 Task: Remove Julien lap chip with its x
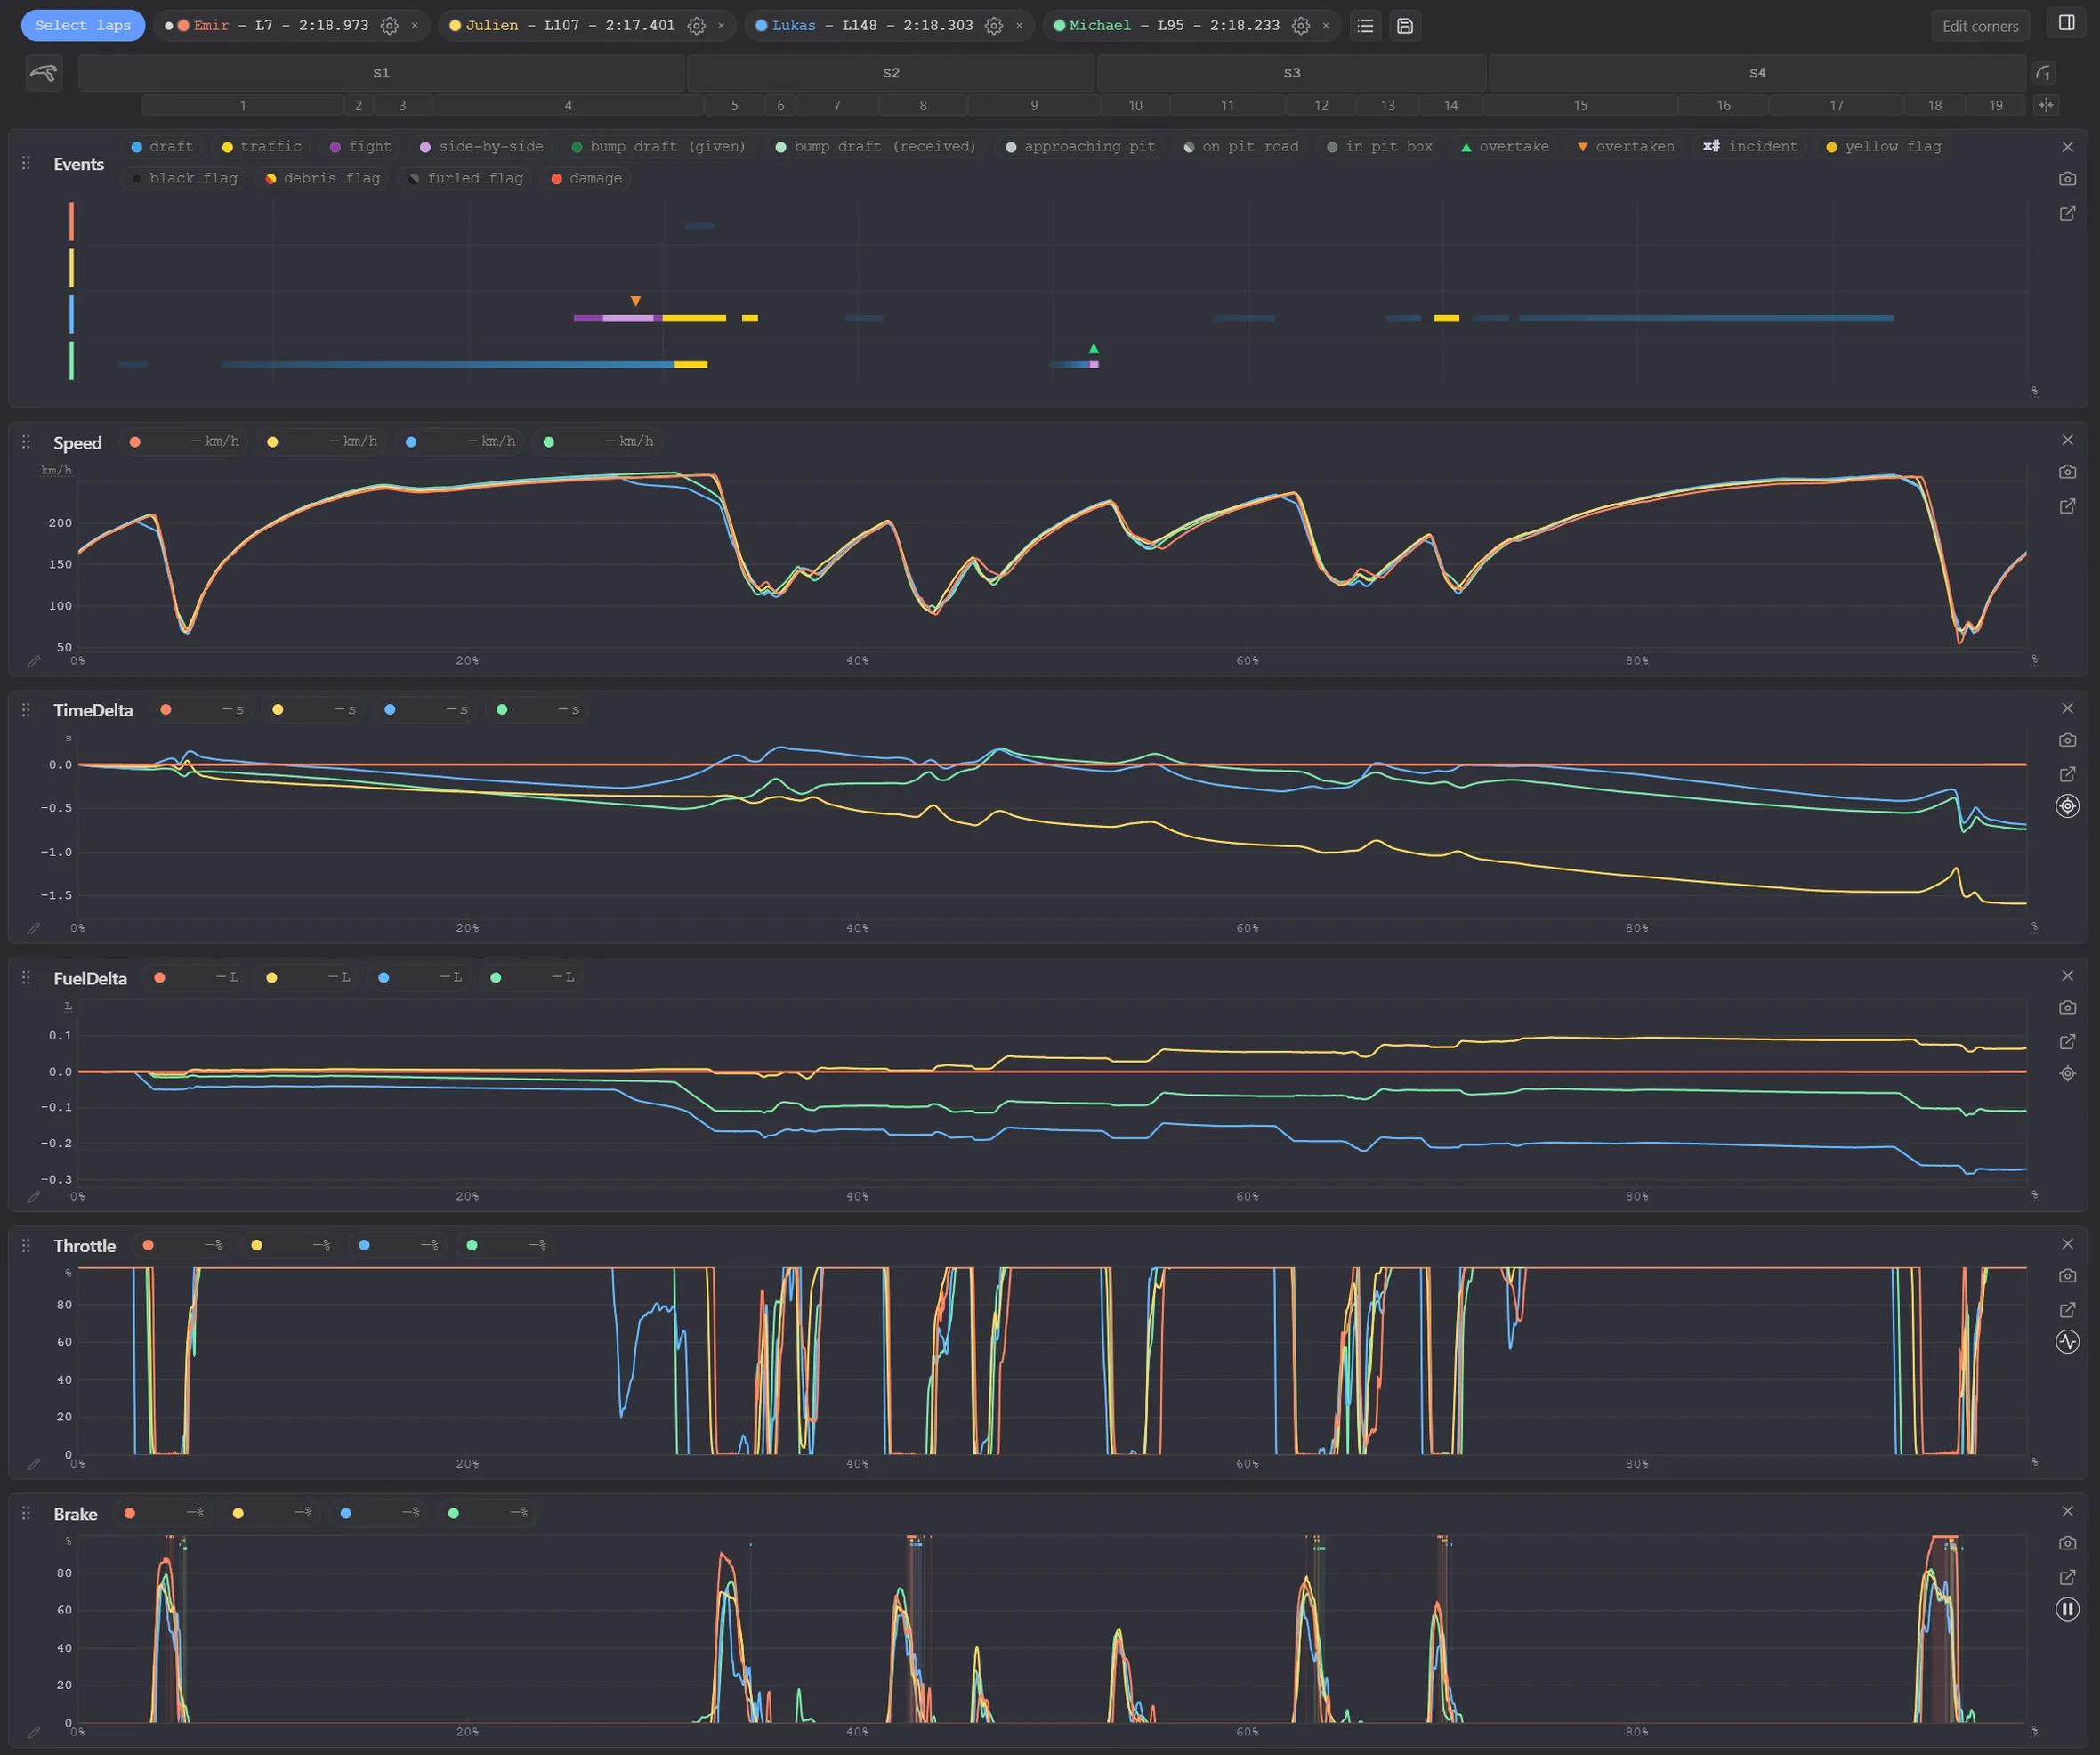[x=721, y=26]
